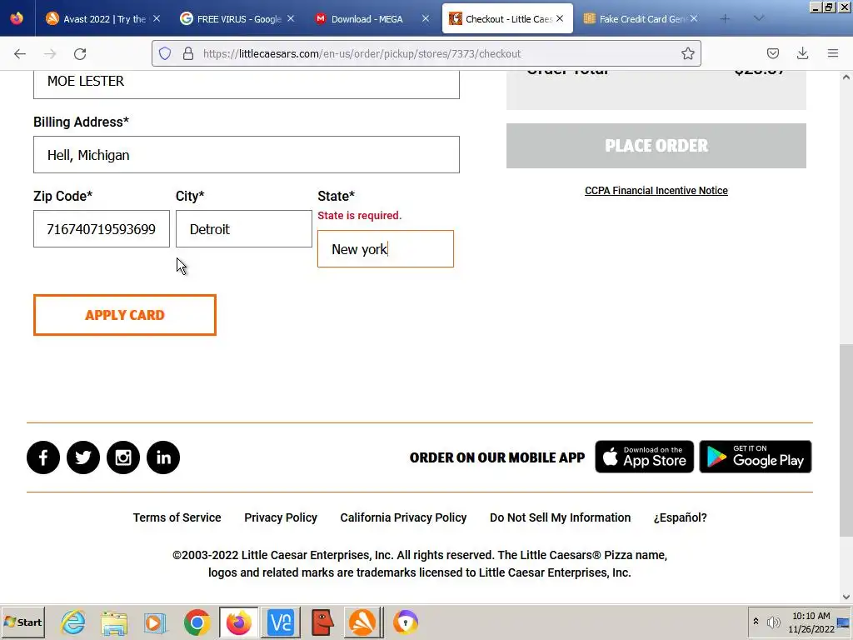Viewport: 853px width, 640px height.
Task: Switch language via ¿Español? link
Action: tap(680, 517)
